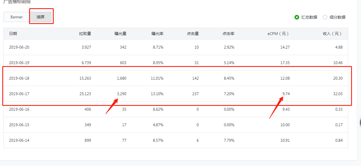Click the 日期 column header

[13, 34]
